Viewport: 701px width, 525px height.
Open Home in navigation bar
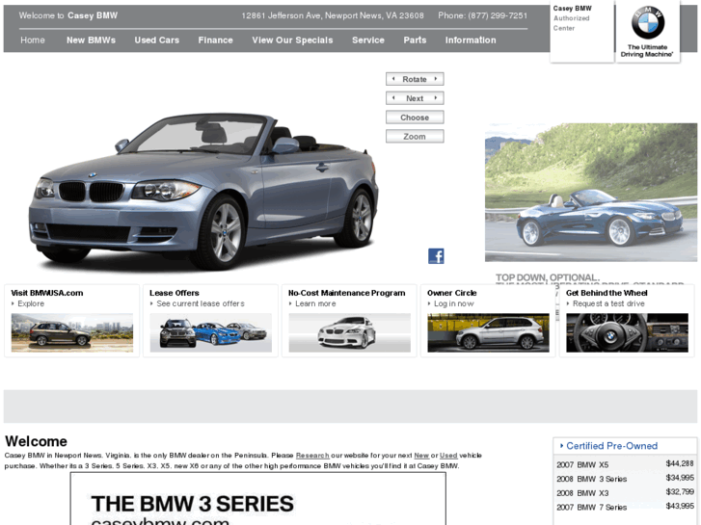coord(33,40)
